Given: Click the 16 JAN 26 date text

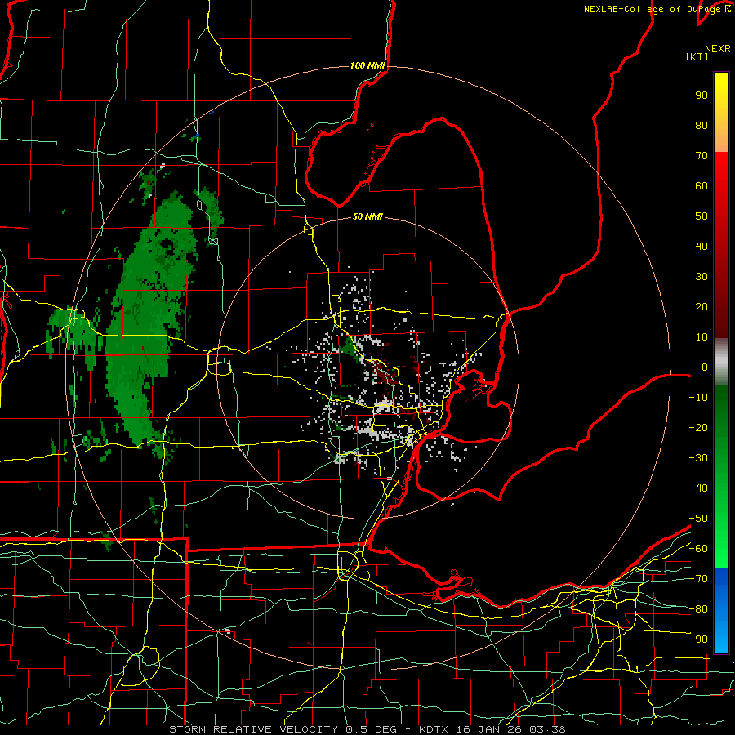Looking at the screenshot, I should point(489,729).
